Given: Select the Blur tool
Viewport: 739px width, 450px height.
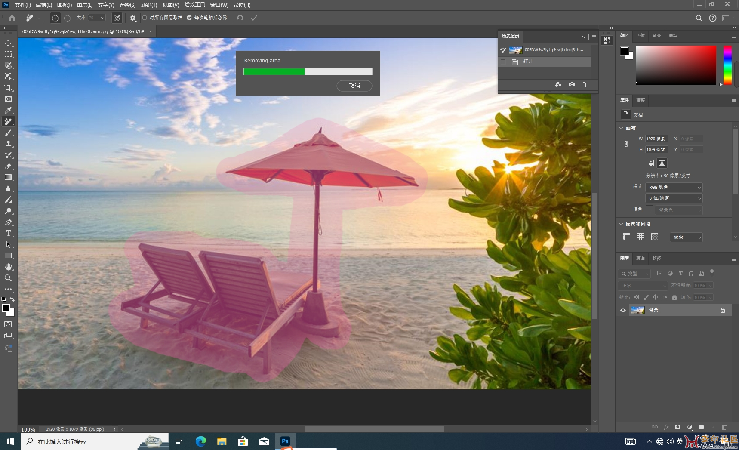Looking at the screenshot, I should (8, 188).
